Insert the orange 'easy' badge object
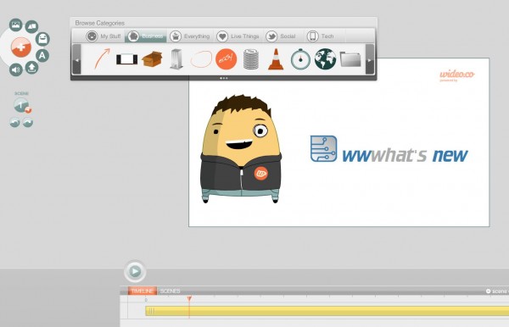509x327 pixels. (x=226, y=59)
